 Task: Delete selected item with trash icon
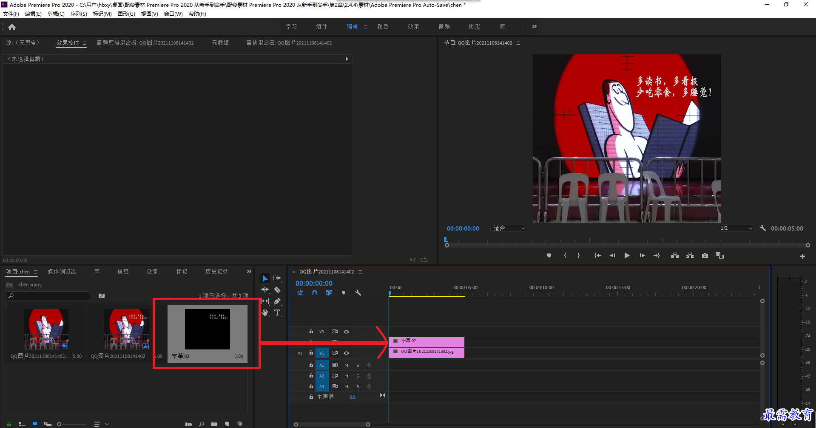239,424
